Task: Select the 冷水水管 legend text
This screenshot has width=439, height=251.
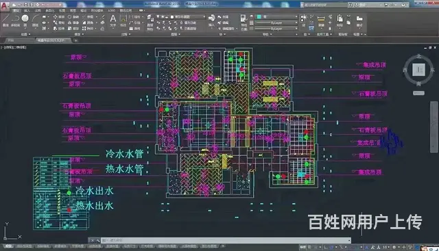Action: click(125, 154)
